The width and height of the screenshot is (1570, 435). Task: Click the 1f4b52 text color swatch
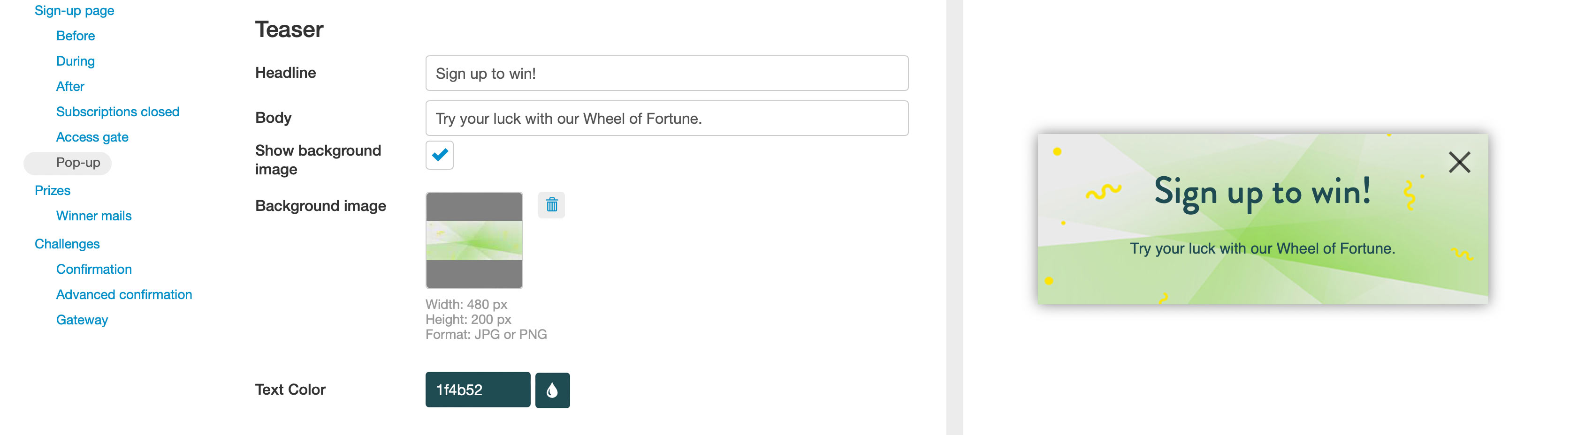[478, 390]
